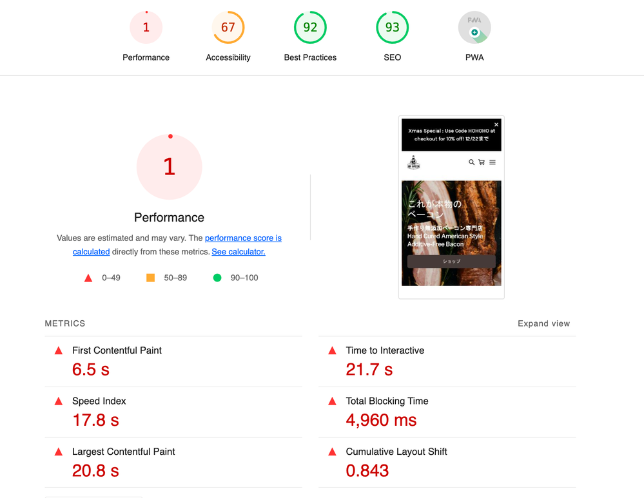The width and height of the screenshot is (644, 498).
Task: Click the search icon in site preview
Action: pyautogui.click(x=471, y=162)
